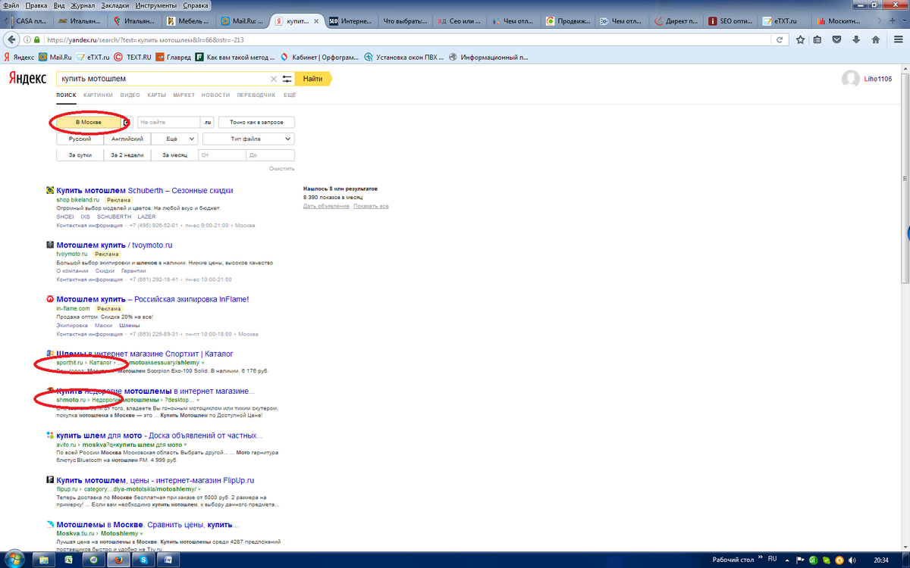The height and width of the screenshot is (568, 910).
Task: Open Word from the taskbar
Action: (x=168, y=560)
